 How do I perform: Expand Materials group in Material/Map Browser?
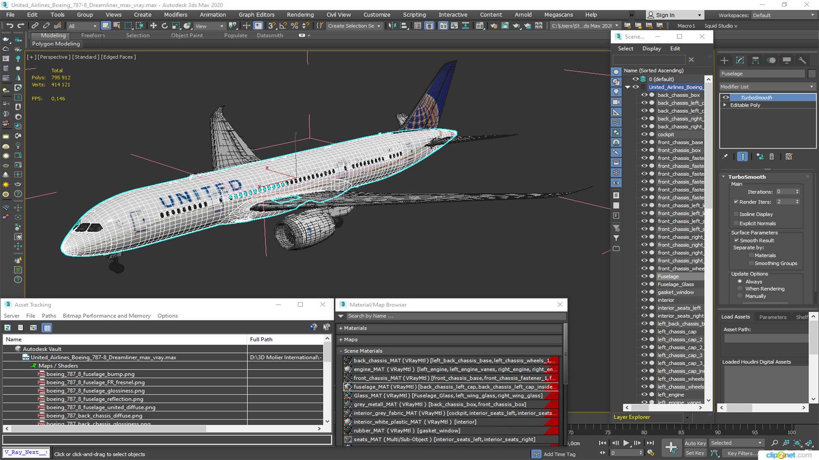coord(341,328)
